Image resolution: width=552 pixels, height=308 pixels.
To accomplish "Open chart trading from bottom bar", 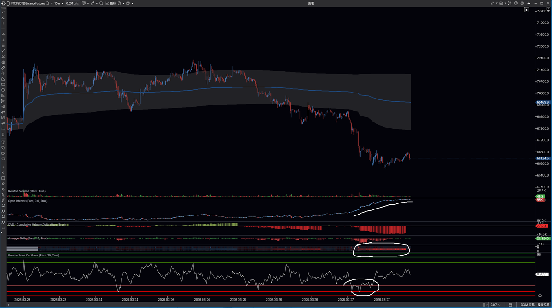I will (x=543, y=305).
